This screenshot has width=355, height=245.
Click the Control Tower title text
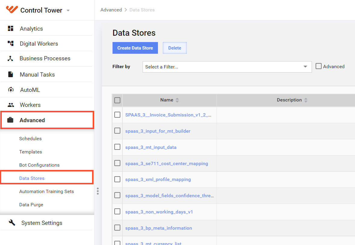(41, 10)
